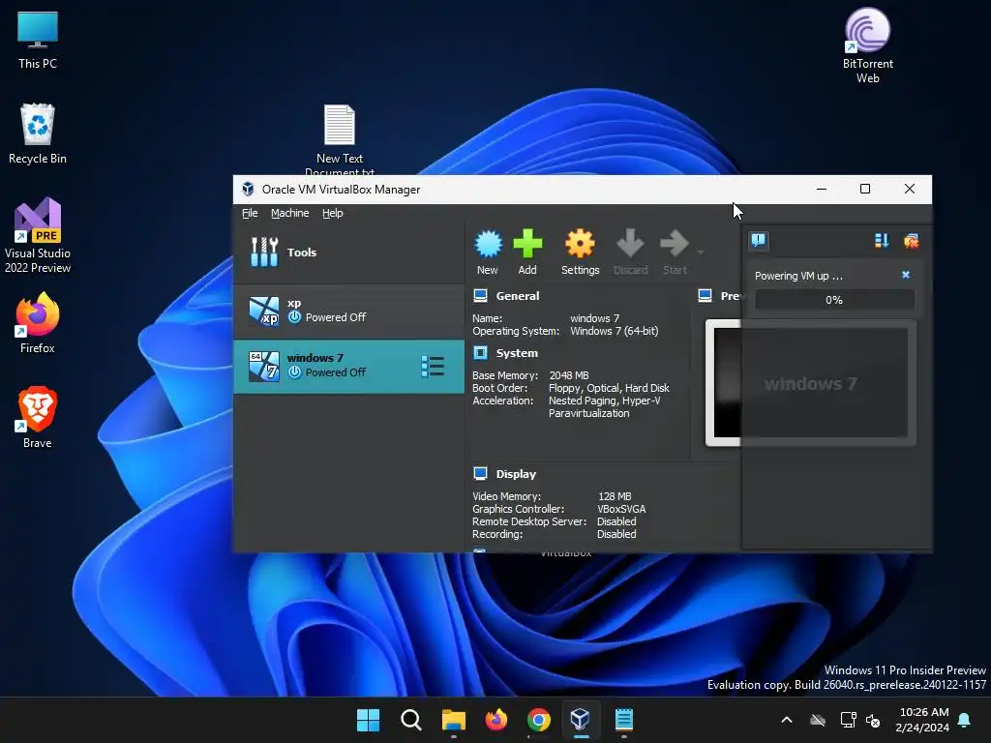
Task: Click the OneDrive cloud tray icon
Action: pos(818,720)
